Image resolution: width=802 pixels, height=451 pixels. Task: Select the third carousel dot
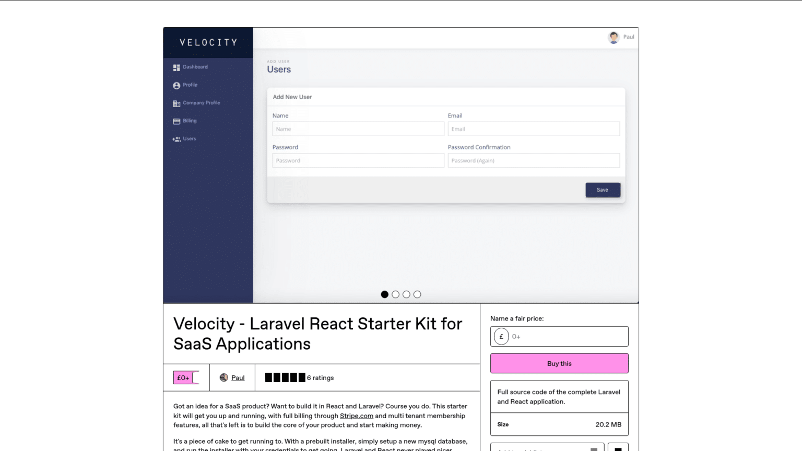click(406, 294)
